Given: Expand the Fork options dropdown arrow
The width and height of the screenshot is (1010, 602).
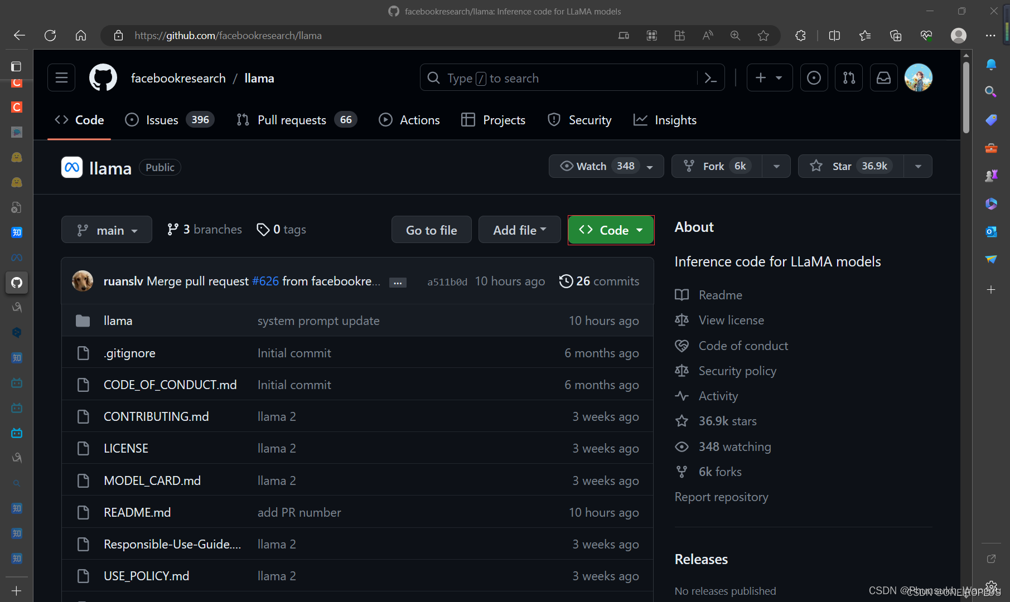Looking at the screenshot, I should pyautogui.click(x=776, y=166).
